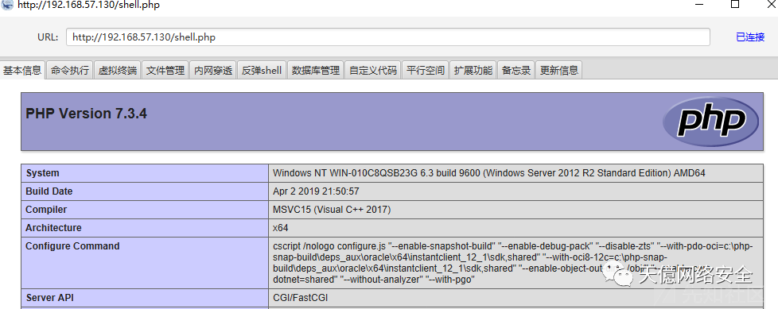
Task: Click the 已连接 status link
Action: click(750, 37)
